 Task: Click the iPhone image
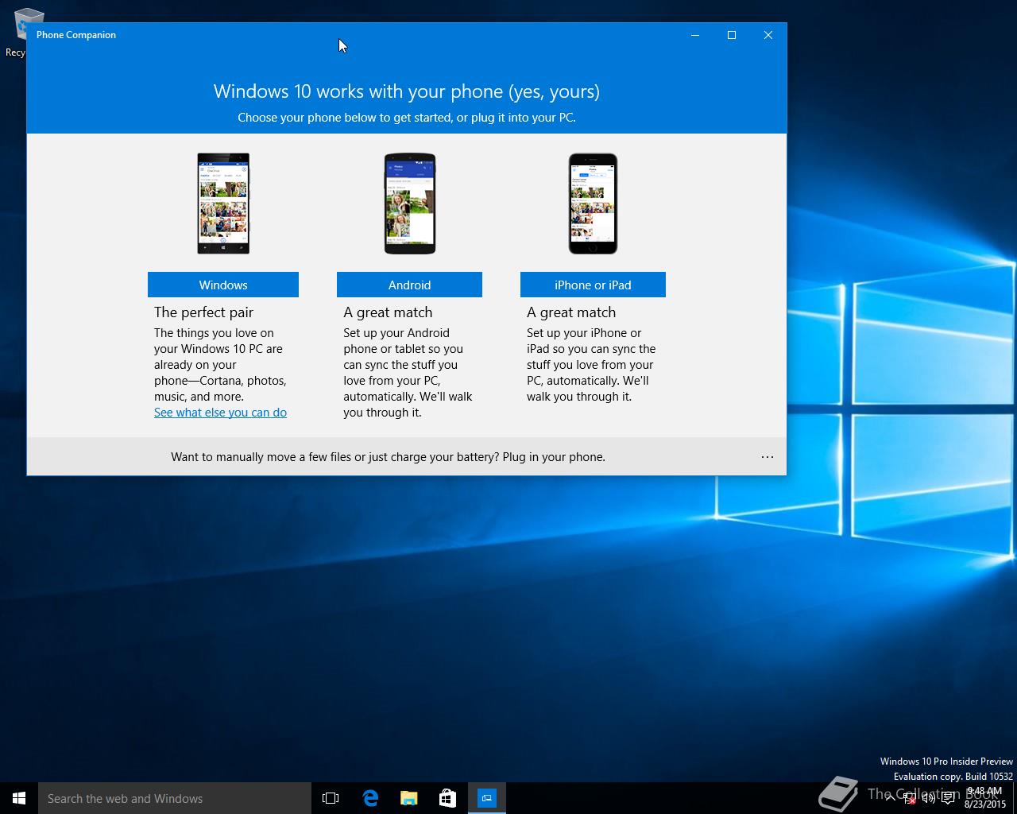[593, 203]
